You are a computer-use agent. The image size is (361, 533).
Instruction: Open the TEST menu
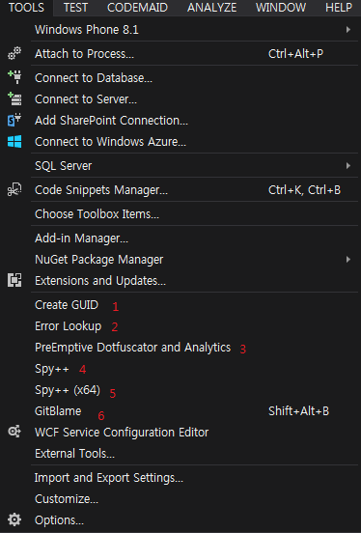(75, 8)
